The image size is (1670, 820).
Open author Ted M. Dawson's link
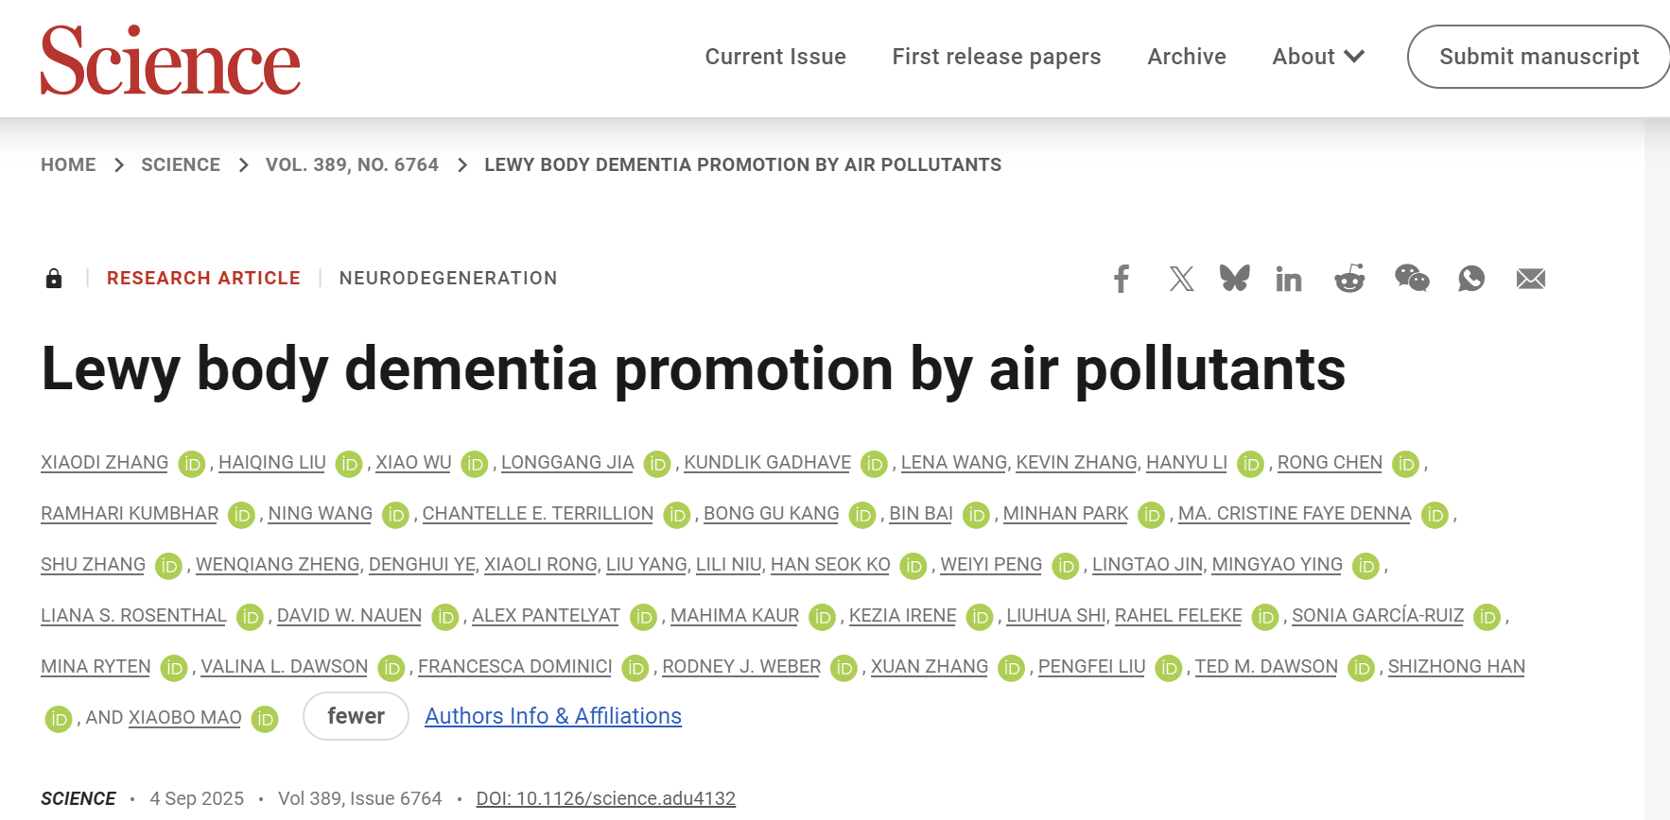[x=1265, y=666]
